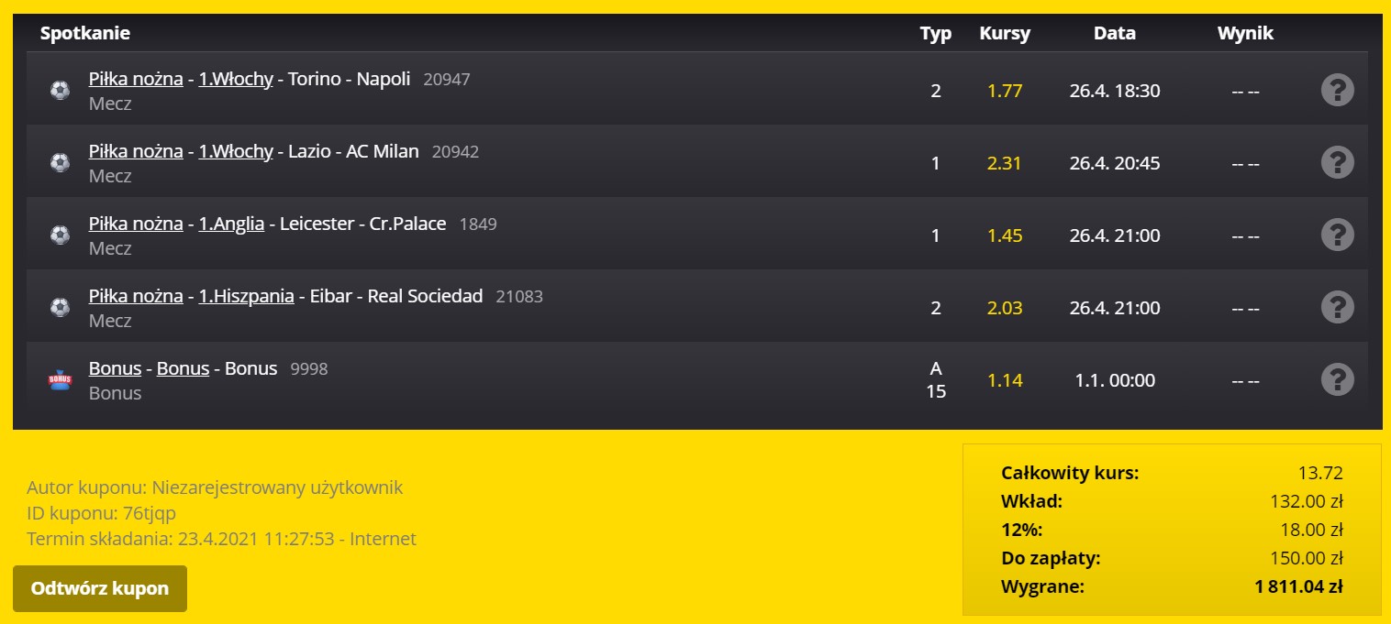Click the soccer ball icon beside Torino - Napoli
Viewport: 1391px width, 624px height.
(60, 91)
